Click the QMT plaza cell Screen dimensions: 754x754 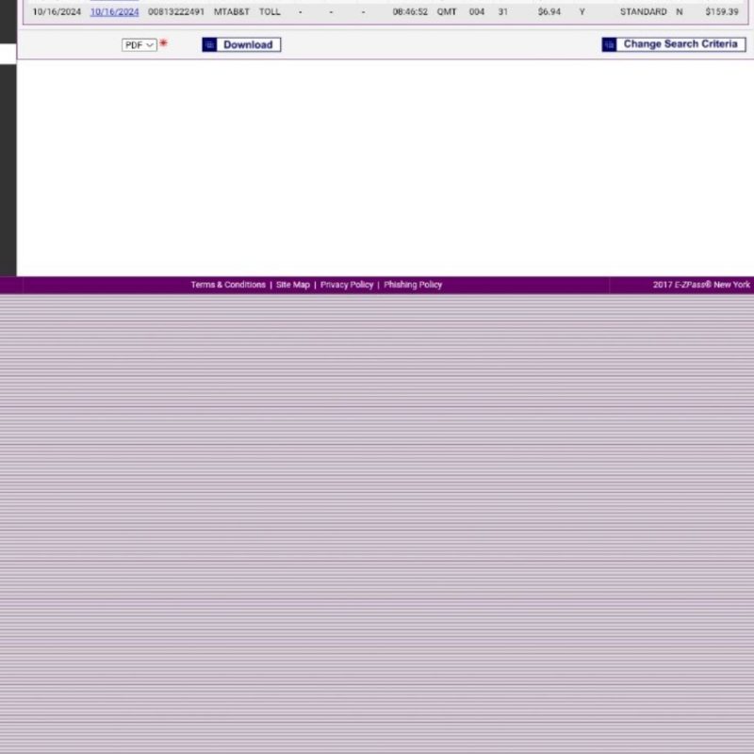coord(446,11)
